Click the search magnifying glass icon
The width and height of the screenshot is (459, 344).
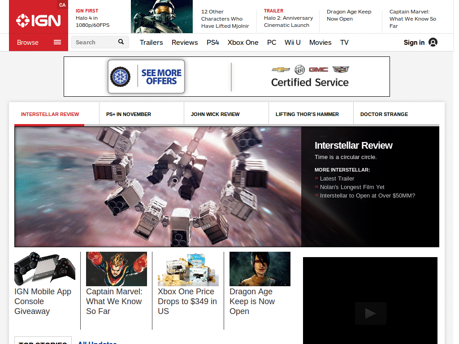(x=121, y=42)
